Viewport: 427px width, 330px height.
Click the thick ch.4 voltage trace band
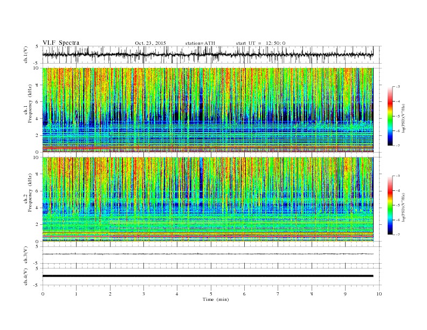pyautogui.click(x=208, y=276)
